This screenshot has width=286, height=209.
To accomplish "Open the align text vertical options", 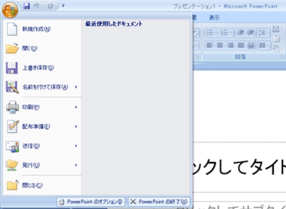I will 277,39.
